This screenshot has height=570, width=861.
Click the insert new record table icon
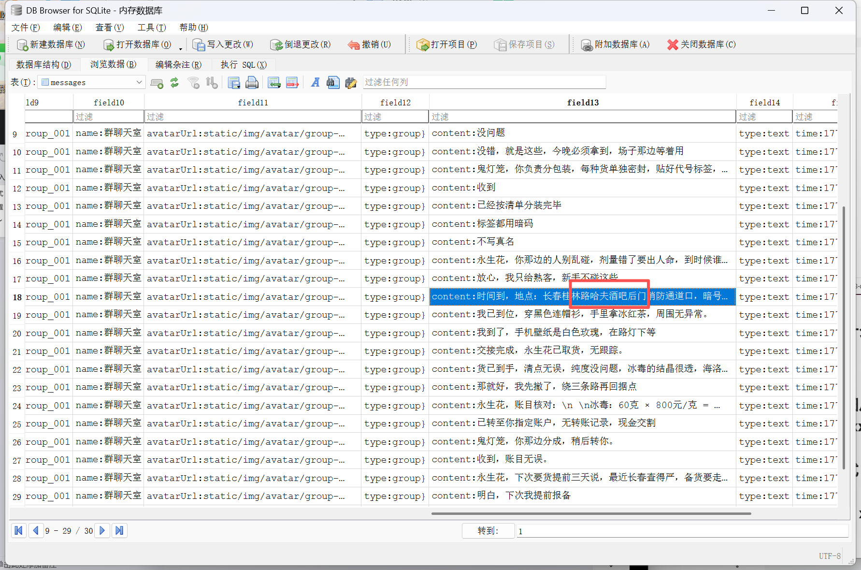click(x=274, y=83)
